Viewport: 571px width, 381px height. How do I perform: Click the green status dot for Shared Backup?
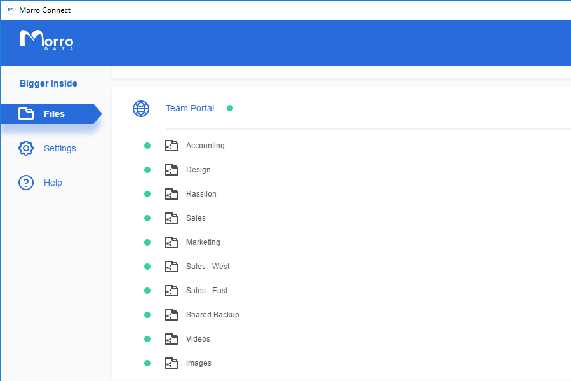tap(147, 315)
